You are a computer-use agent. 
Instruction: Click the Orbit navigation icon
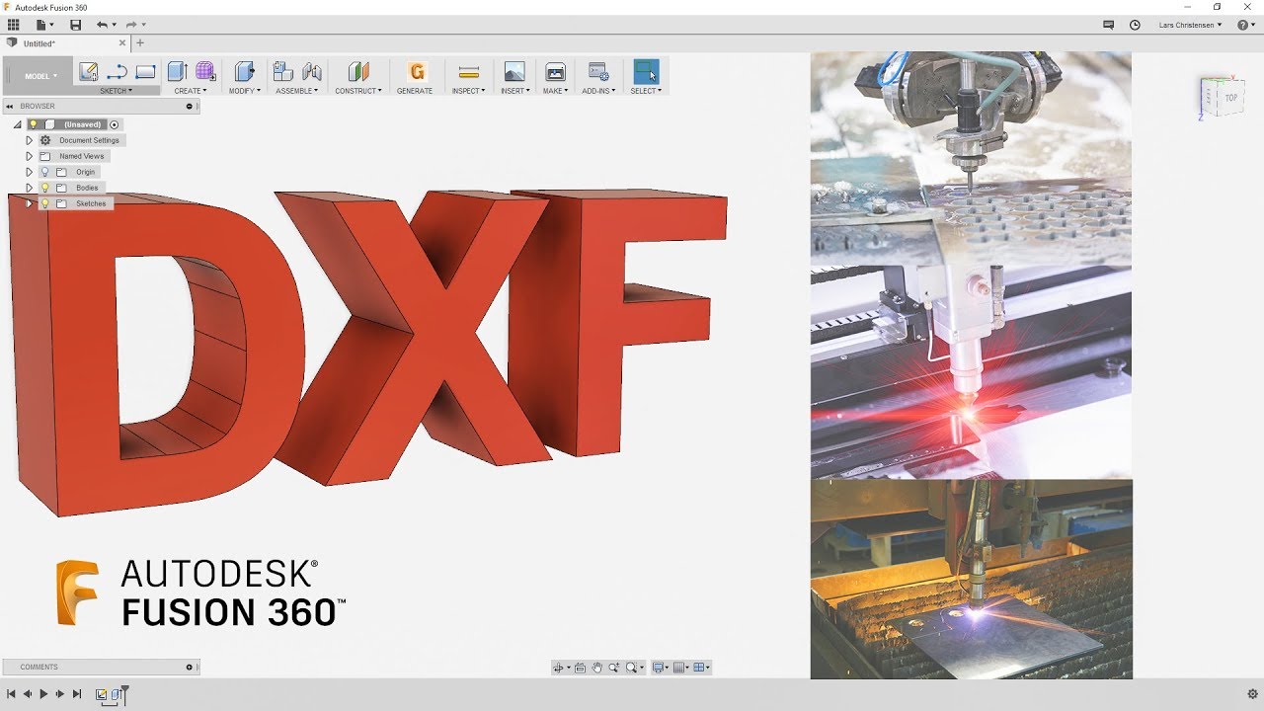[559, 668]
